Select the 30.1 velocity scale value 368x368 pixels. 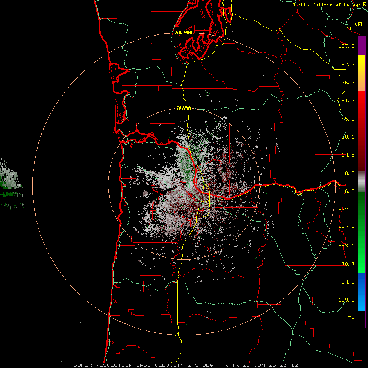click(x=348, y=137)
